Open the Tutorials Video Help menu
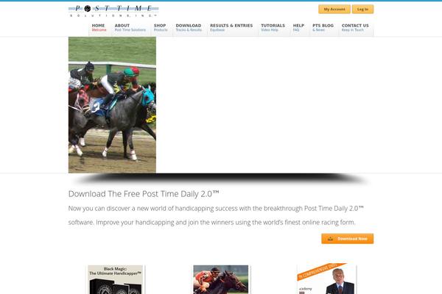Screen dimensions: 442x294 (273, 28)
